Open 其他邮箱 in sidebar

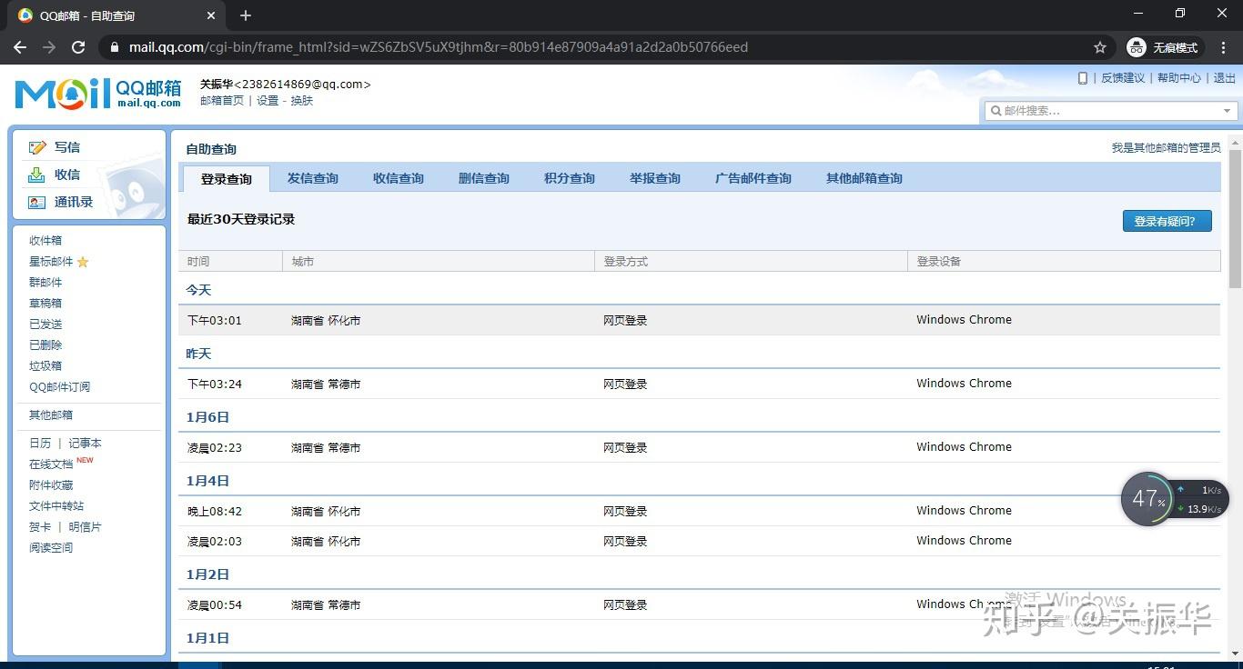(x=51, y=415)
